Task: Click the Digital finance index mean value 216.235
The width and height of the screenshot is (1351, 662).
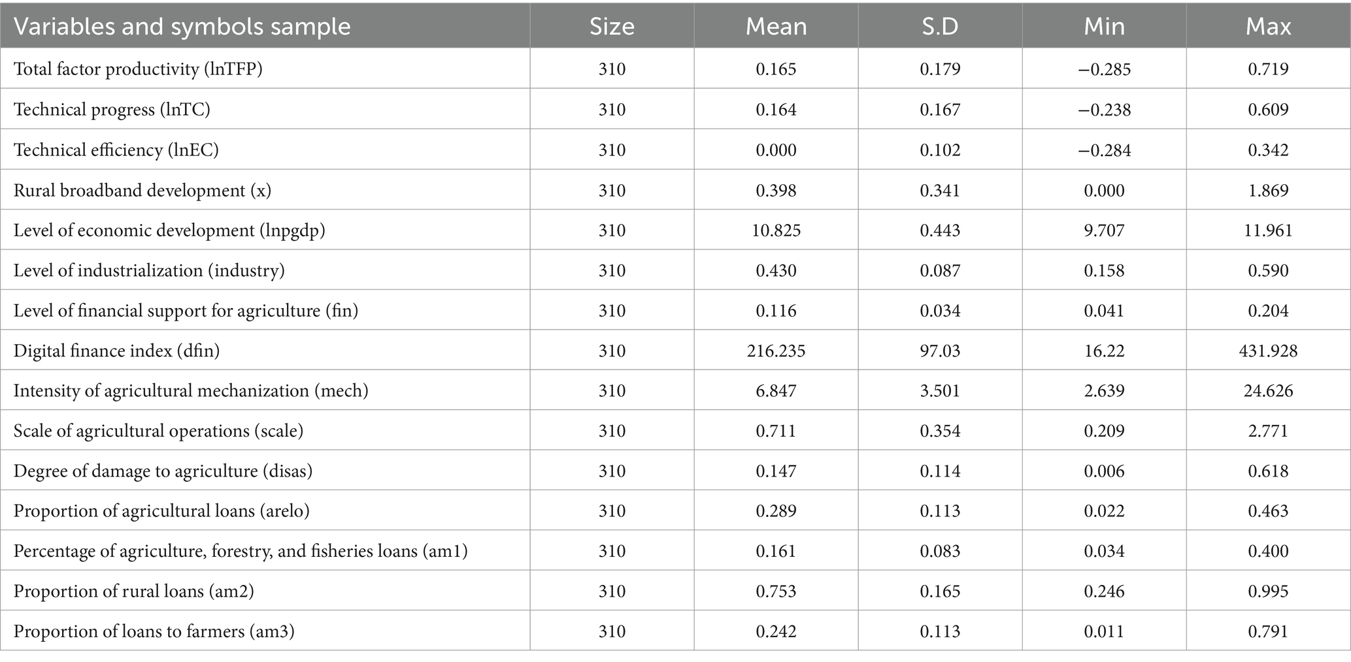Action: click(776, 351)
